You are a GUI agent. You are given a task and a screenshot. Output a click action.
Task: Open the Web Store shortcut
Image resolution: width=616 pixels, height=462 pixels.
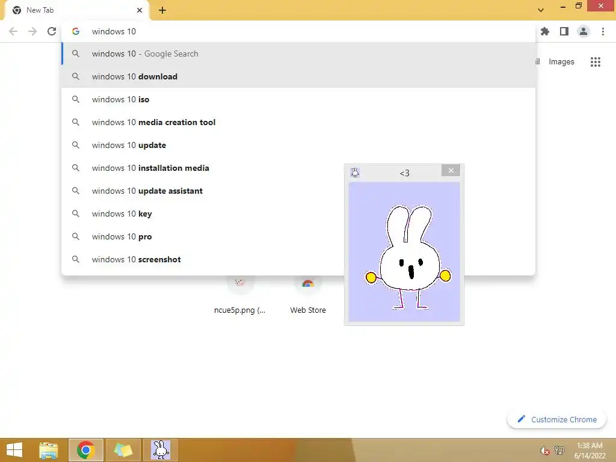pyautogui.click(x=308, y=295)
